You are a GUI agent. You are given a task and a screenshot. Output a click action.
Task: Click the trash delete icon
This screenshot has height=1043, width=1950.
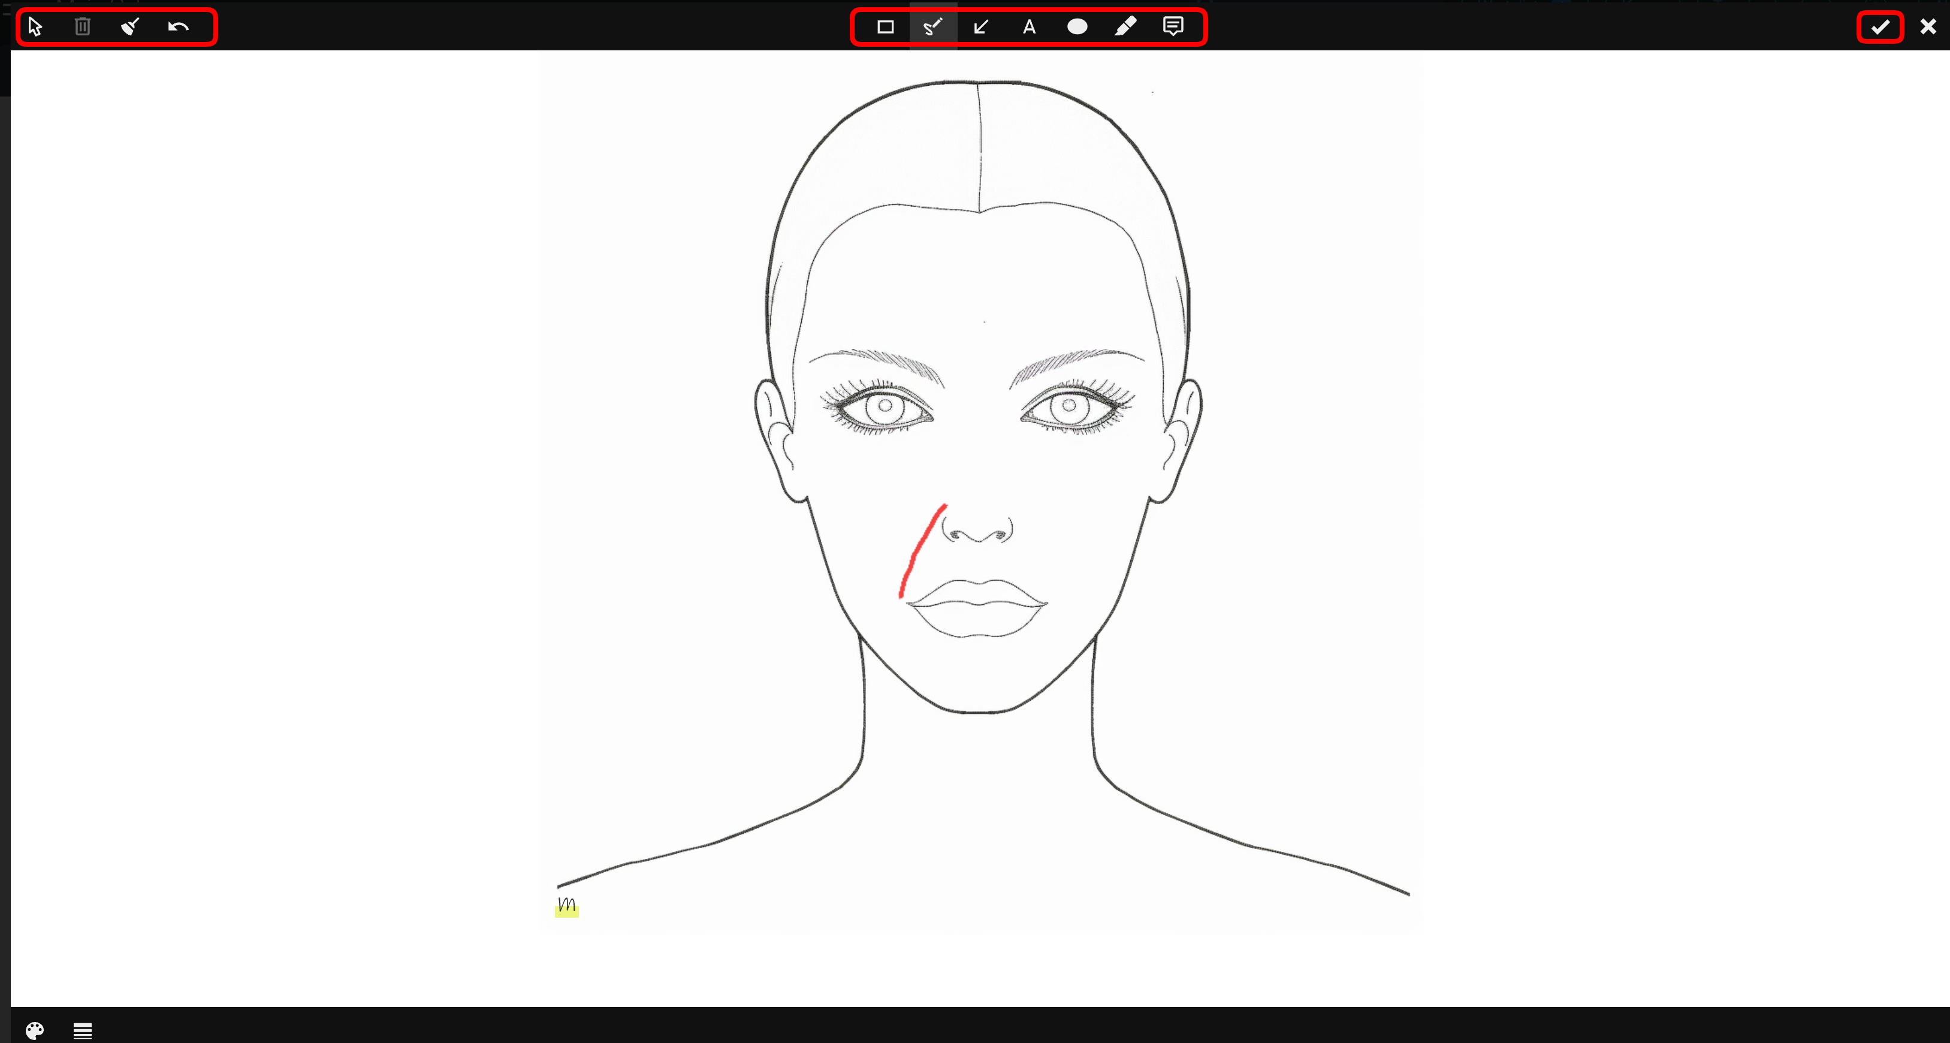83,27
